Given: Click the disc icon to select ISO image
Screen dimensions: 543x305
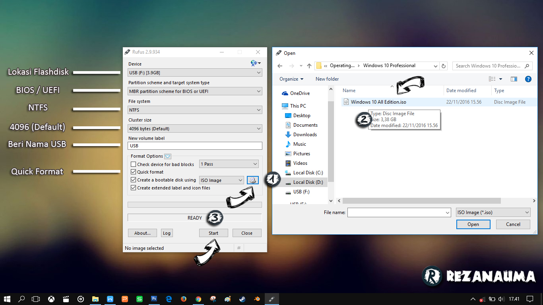Looking at the screenshot, I should [253, 180].
